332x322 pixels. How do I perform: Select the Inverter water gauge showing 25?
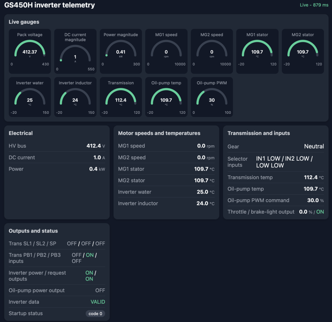(x=30, y=97)
